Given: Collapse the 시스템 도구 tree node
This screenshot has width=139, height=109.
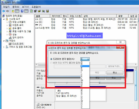Looking at the screenshot, I should (4, 19).
